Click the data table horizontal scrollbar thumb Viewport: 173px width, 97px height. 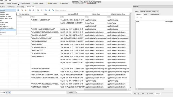pos(105,89)
